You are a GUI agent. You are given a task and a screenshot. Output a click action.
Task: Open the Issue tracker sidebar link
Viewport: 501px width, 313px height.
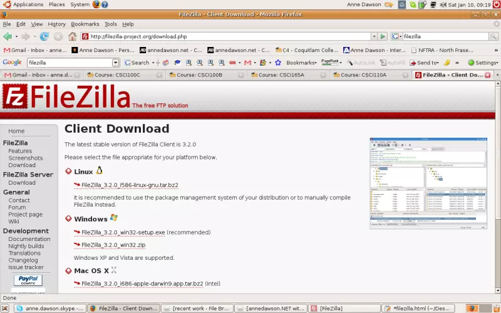[26, 267]
